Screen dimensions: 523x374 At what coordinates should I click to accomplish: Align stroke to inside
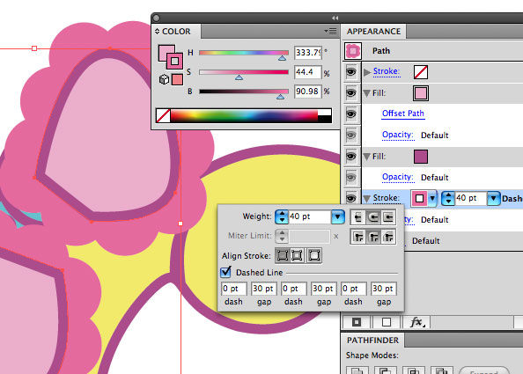tap(297, 256)
